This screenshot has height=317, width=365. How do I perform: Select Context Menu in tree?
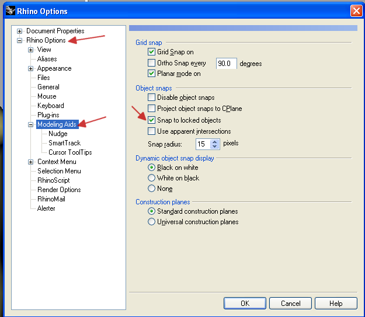pos(57,162)
